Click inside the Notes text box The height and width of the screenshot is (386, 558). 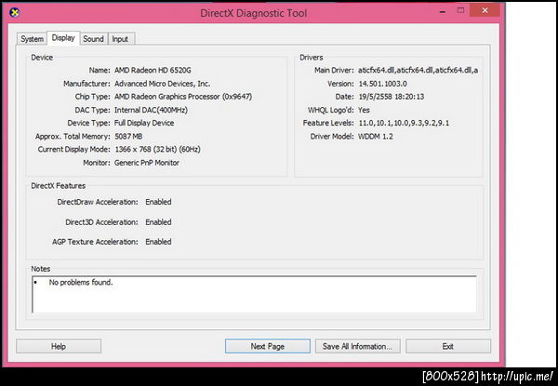pos(254,295)
